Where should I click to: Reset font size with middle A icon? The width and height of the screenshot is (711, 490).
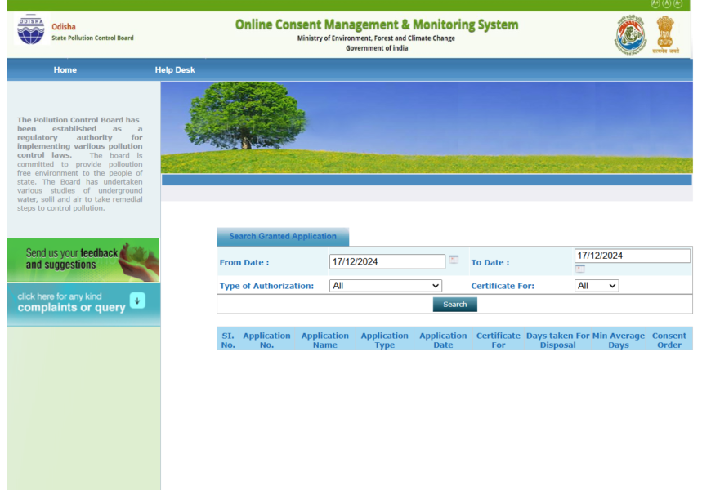click(x=667, y=3)
